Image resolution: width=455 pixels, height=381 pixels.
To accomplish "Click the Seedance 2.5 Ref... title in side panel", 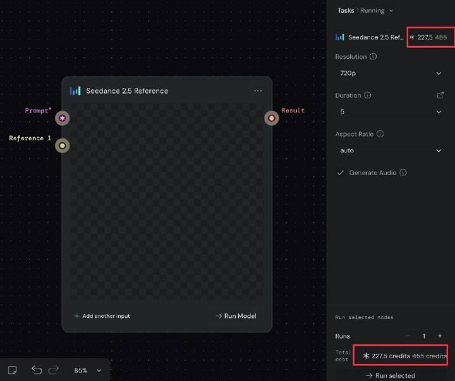I will tap(376, 37).
